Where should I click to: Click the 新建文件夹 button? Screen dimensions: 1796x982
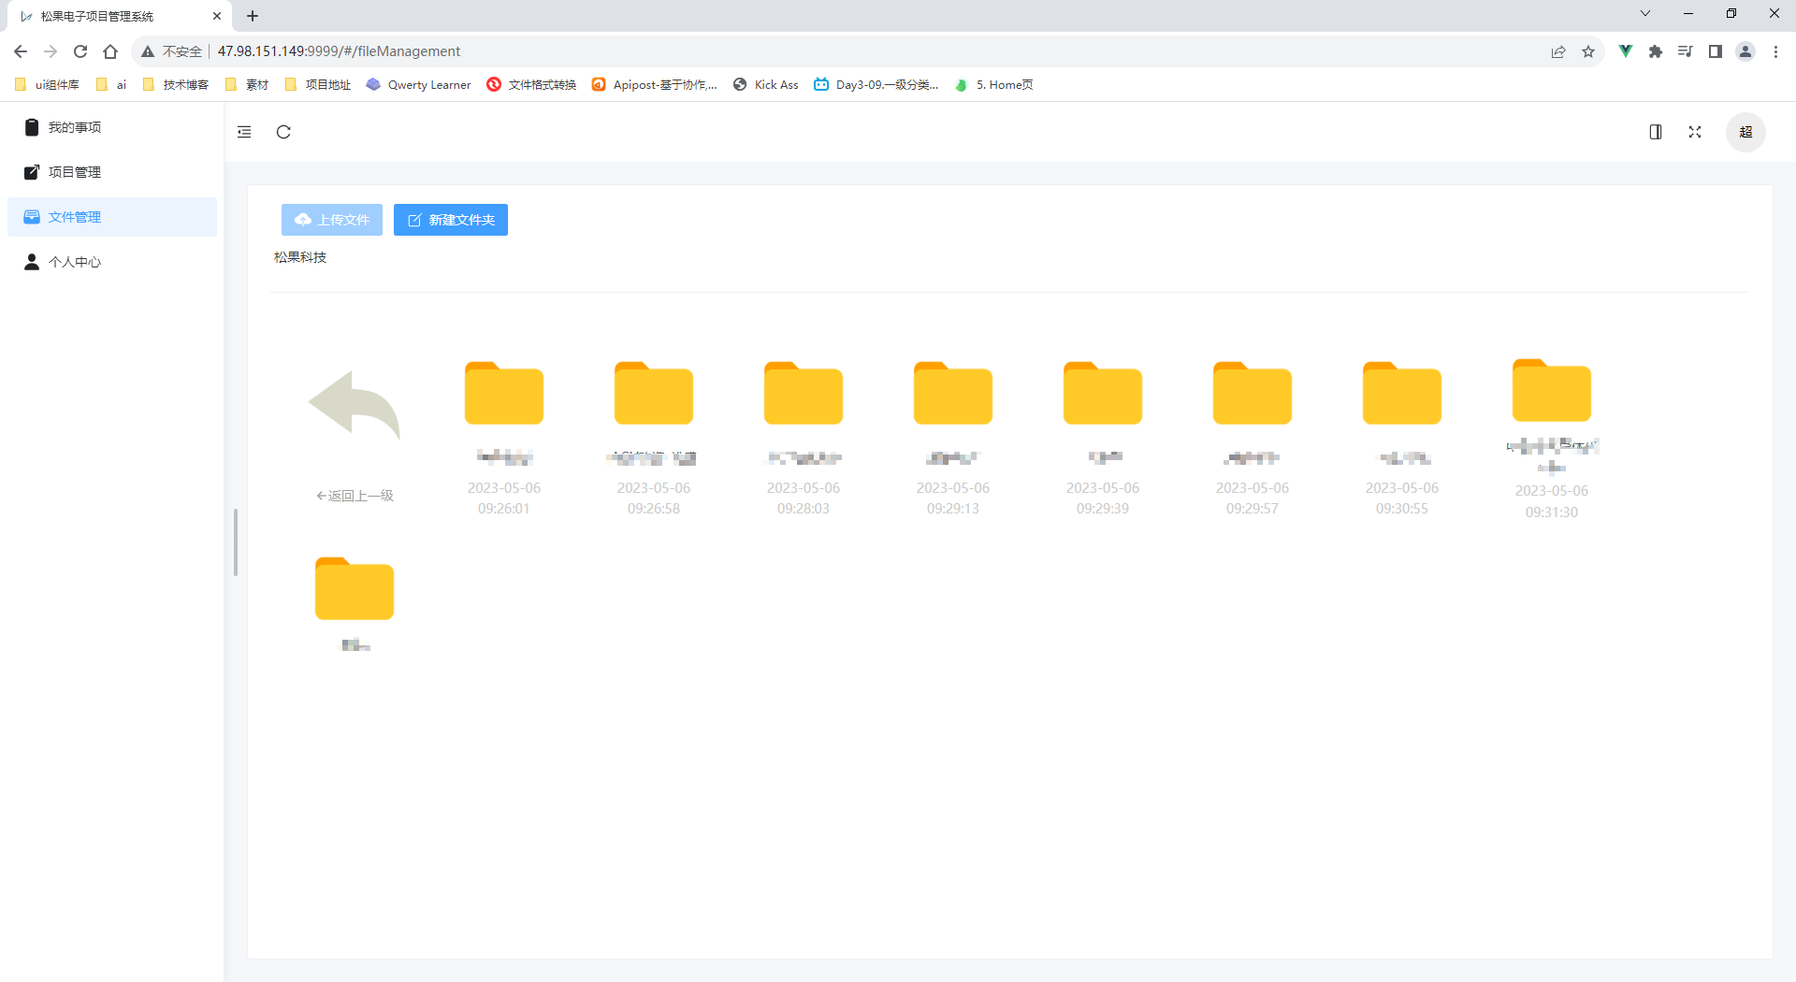point(451,220)
